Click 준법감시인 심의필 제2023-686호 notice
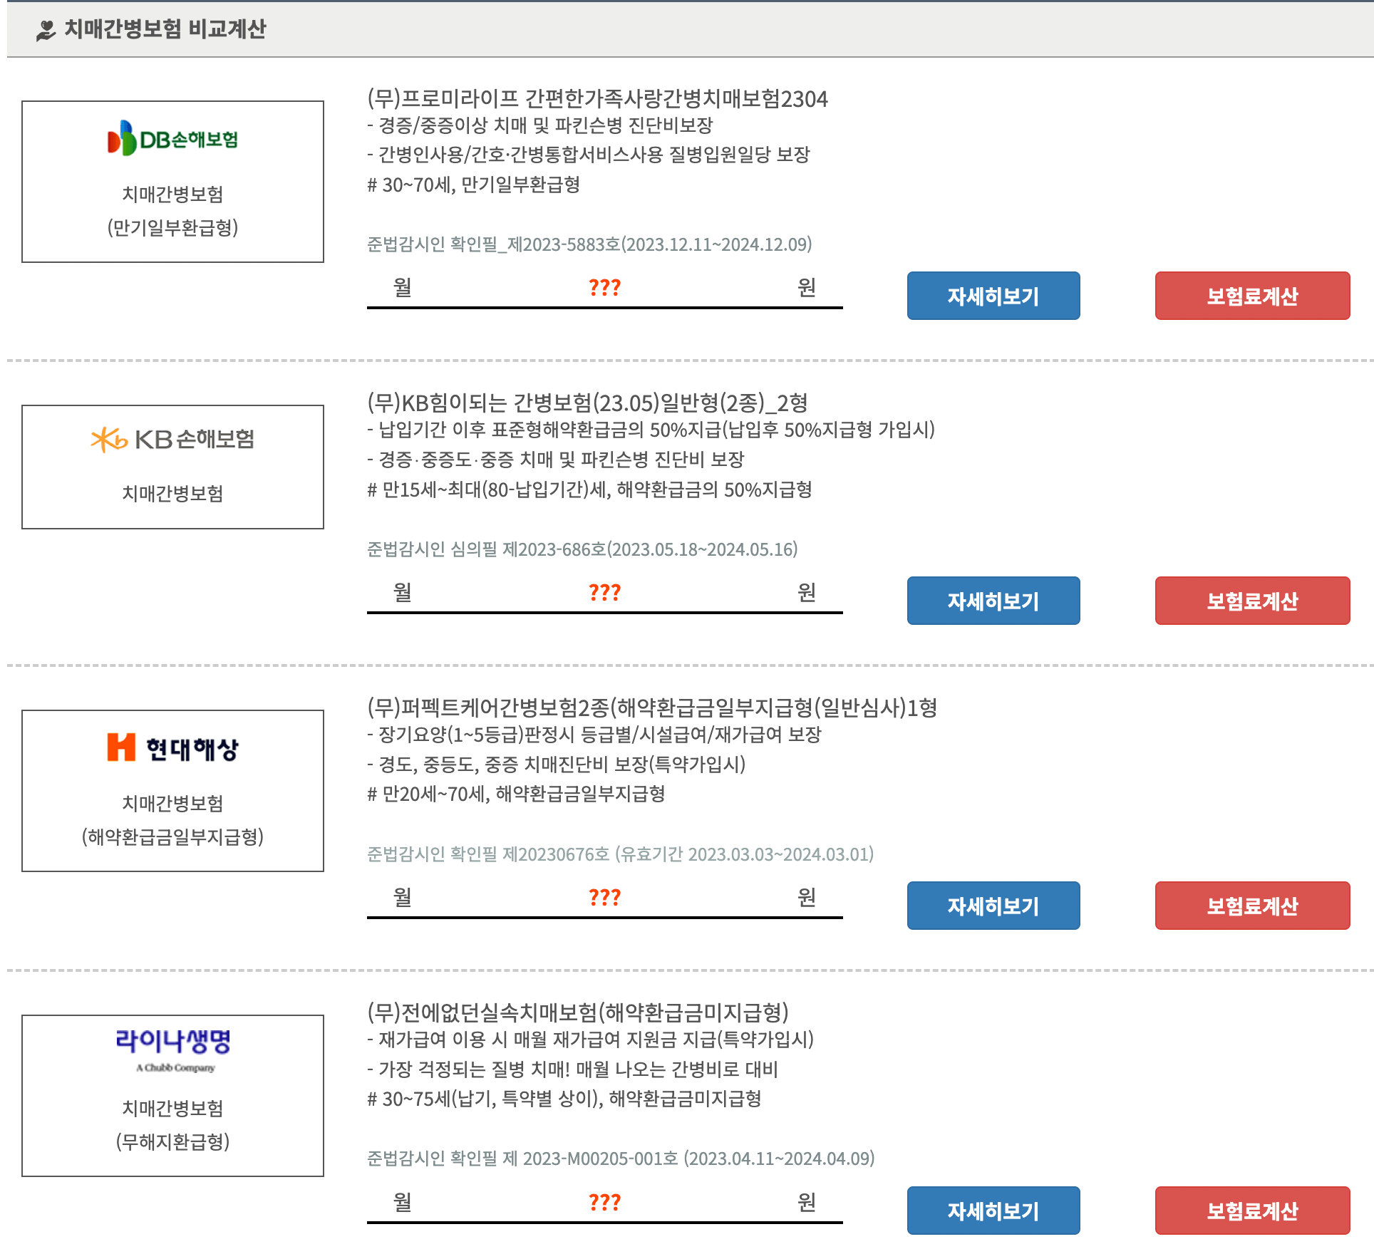 582,549
